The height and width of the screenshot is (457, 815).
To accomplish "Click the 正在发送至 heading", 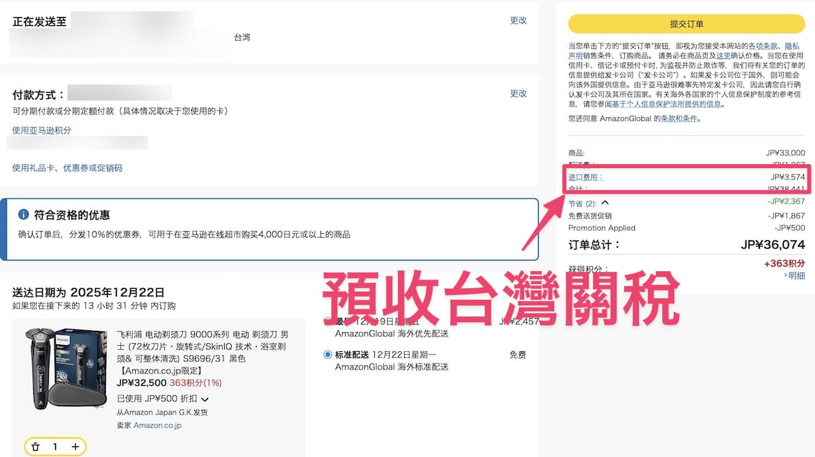I will (x=39, y=21).
